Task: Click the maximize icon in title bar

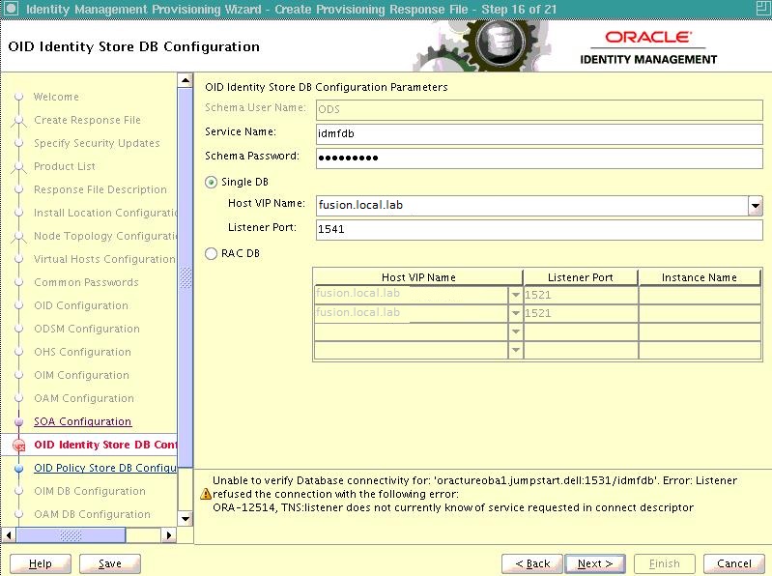Action: click(x=763, y=9)
